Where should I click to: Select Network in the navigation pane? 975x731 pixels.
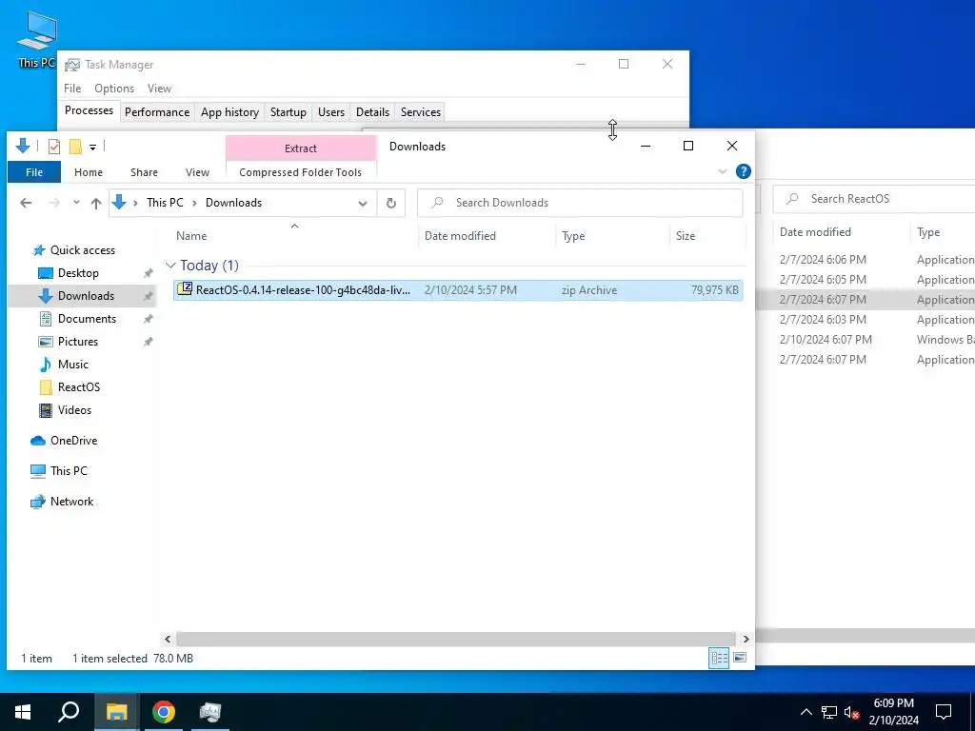[x=71, y=502]
